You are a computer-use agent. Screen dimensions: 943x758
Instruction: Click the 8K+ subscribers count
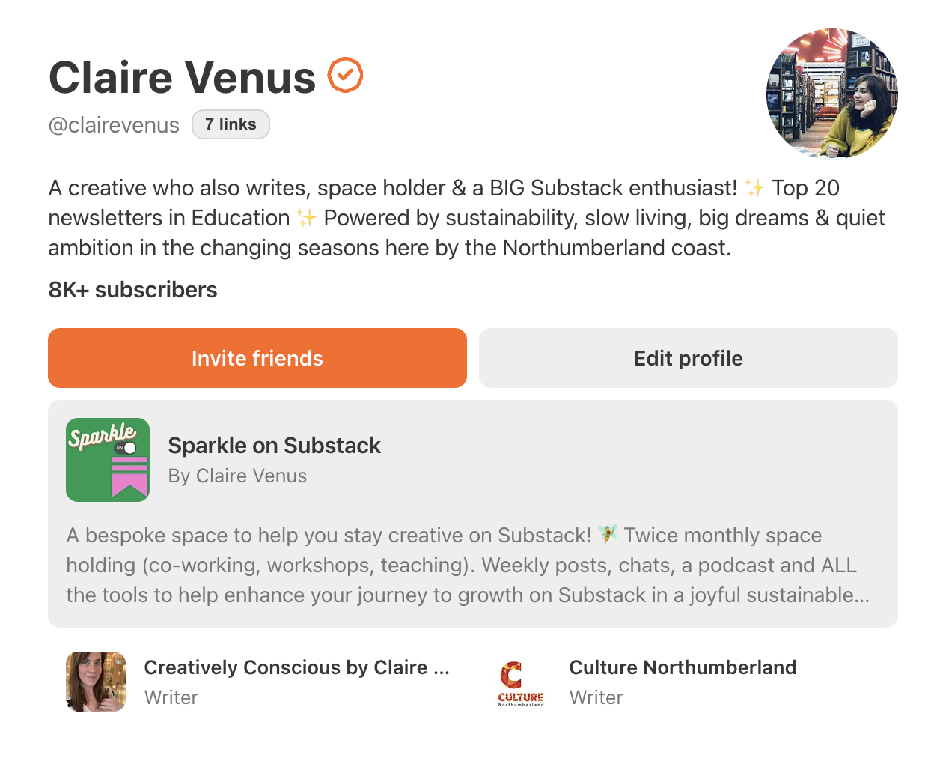(132, 290)
